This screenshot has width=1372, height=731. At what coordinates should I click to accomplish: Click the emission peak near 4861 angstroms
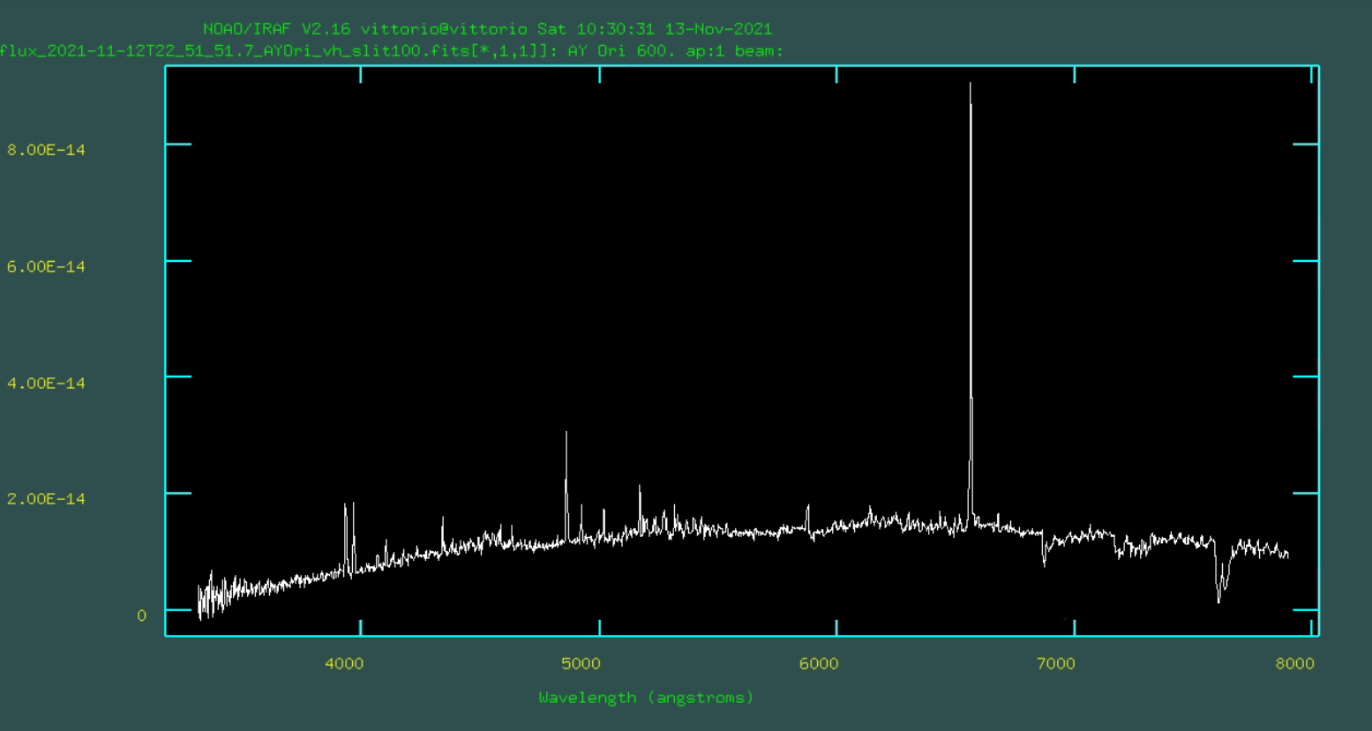566,485
